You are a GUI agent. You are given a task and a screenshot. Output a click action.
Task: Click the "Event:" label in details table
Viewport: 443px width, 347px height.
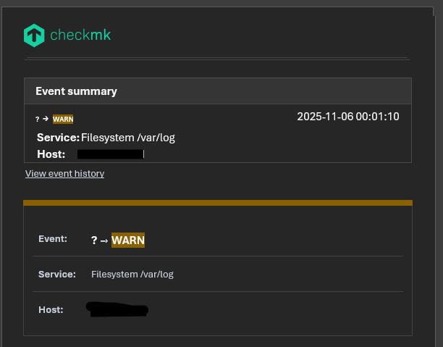53,238
